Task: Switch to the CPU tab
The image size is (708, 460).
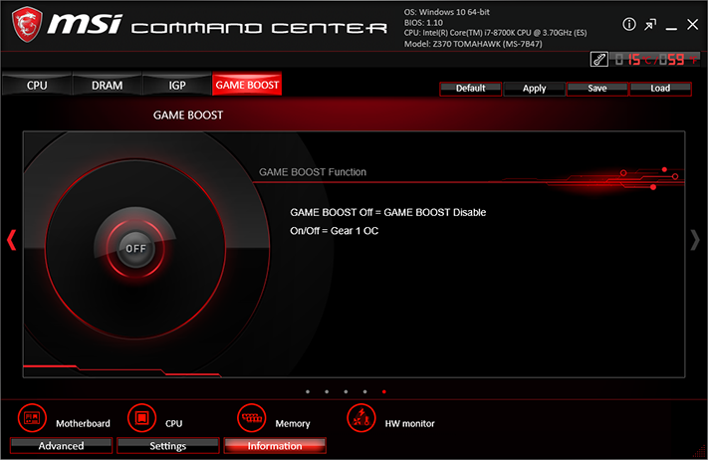Action: tap(37, 85)
